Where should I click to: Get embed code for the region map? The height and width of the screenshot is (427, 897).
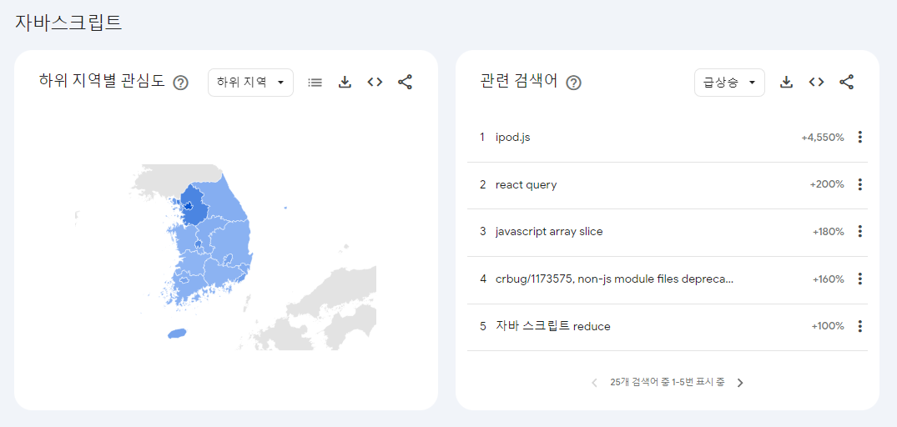375,83
